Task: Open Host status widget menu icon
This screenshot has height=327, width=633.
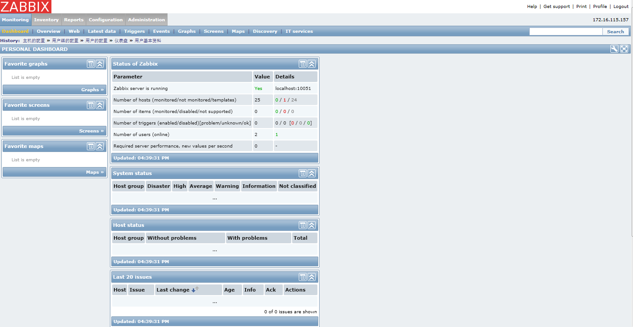Action: pos(303,225)
